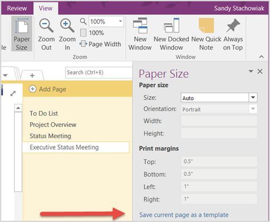Click the Width field
The image size is (270, 222).
coord(219,121)
